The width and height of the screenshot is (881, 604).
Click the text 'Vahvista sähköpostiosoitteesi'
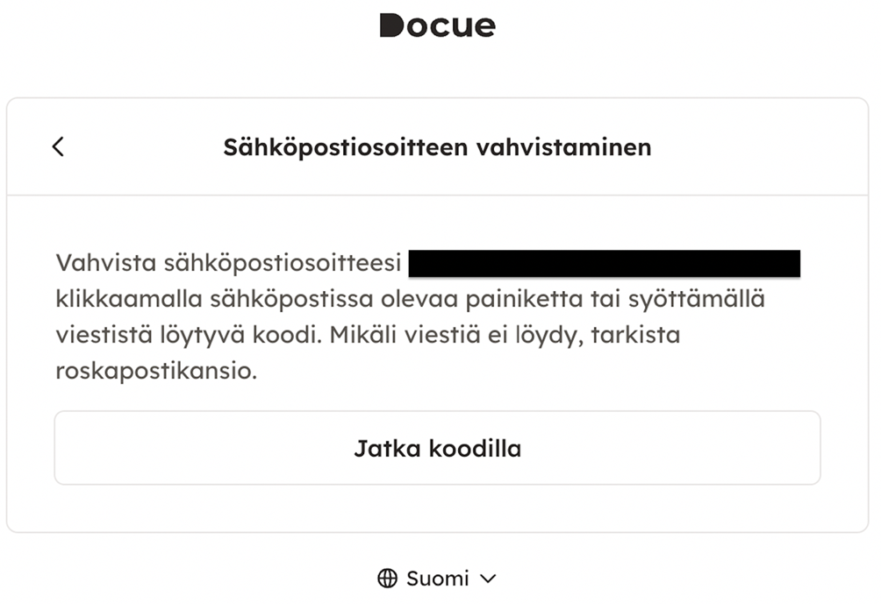[228, 263]
